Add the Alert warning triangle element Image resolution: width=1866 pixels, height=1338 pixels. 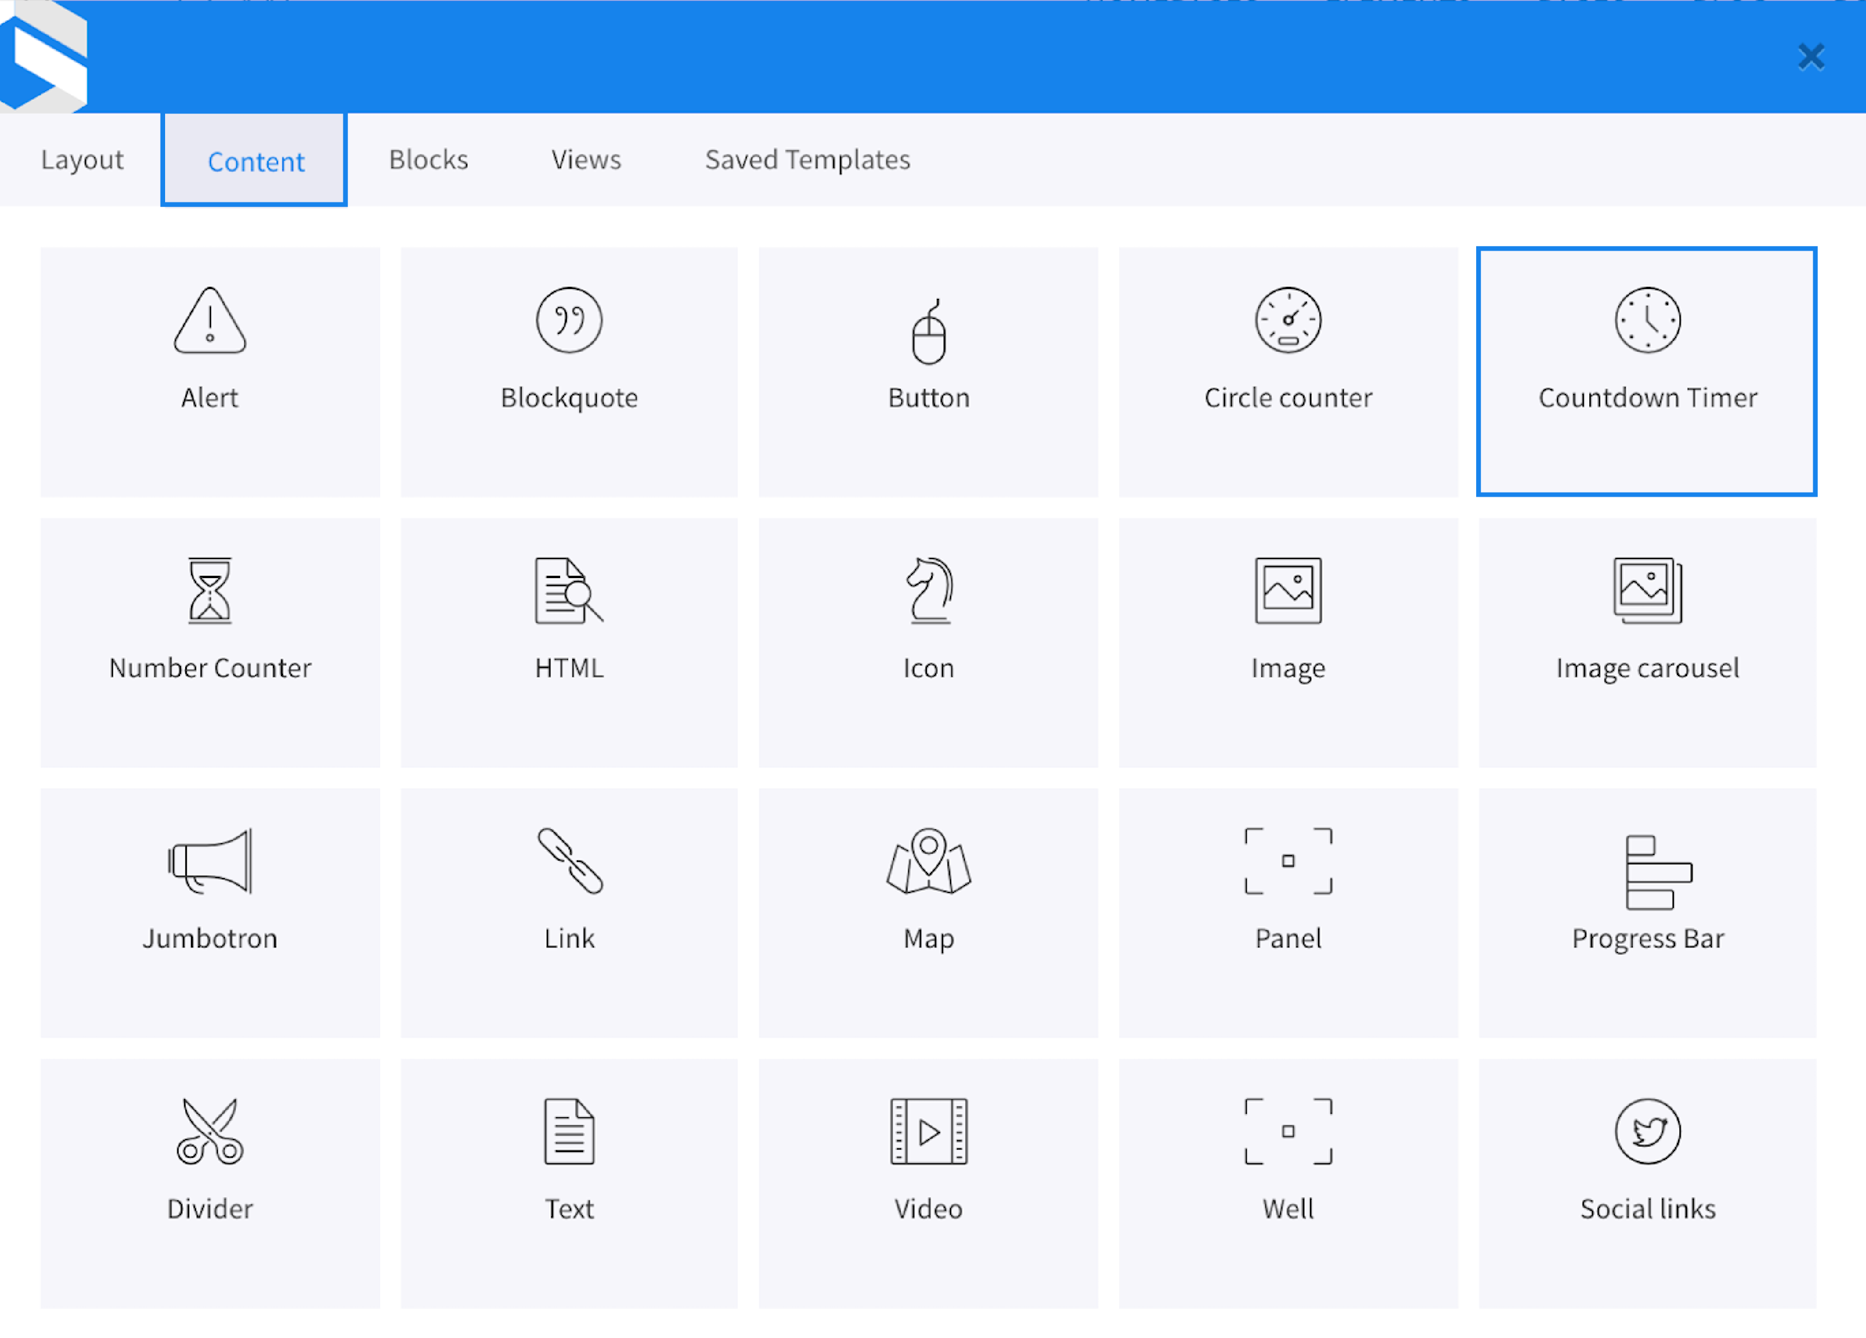pos(210,372)
